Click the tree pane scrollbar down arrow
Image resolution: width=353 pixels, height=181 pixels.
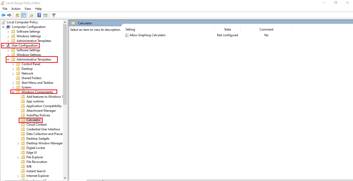(x=65, y=178)
